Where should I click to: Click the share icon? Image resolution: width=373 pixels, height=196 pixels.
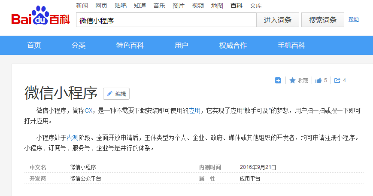coord(337,80)
